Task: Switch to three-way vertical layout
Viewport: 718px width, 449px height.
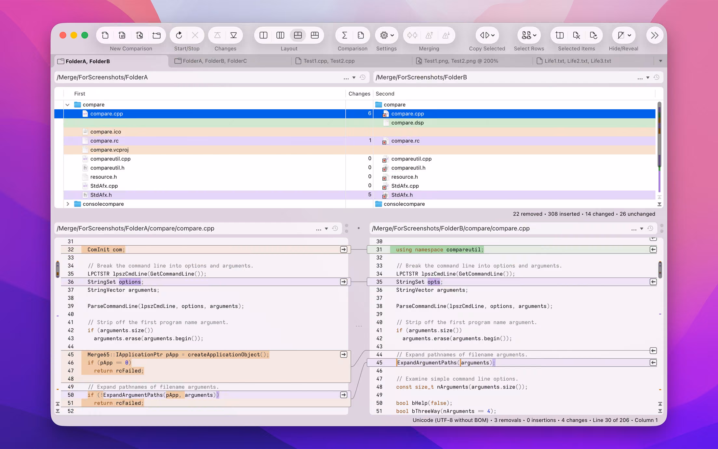Action: click(280, 35)
